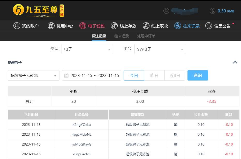This screenshot has height=159, width=241.
Task: Collapse the SW电子 section chevron
Action: [235, 62]
